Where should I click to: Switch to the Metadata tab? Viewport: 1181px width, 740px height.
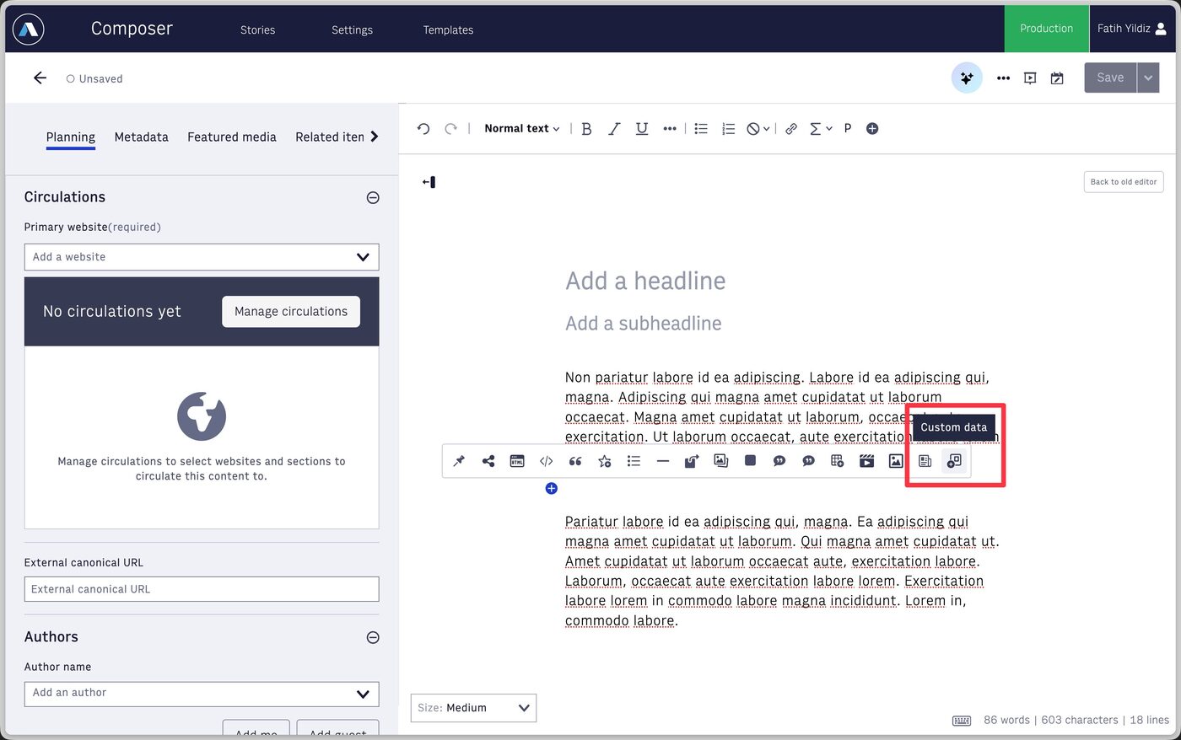coord(142,137)
